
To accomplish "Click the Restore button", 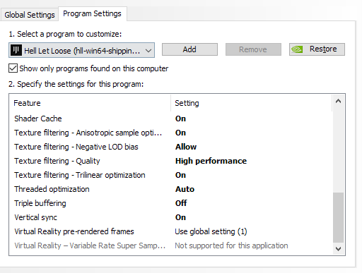I will (317, 49).
